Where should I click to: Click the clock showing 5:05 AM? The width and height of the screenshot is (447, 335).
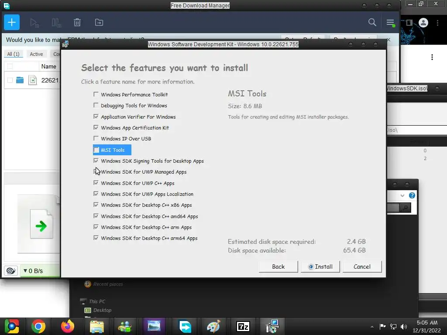pyautogui.click(x=427, y=323)
